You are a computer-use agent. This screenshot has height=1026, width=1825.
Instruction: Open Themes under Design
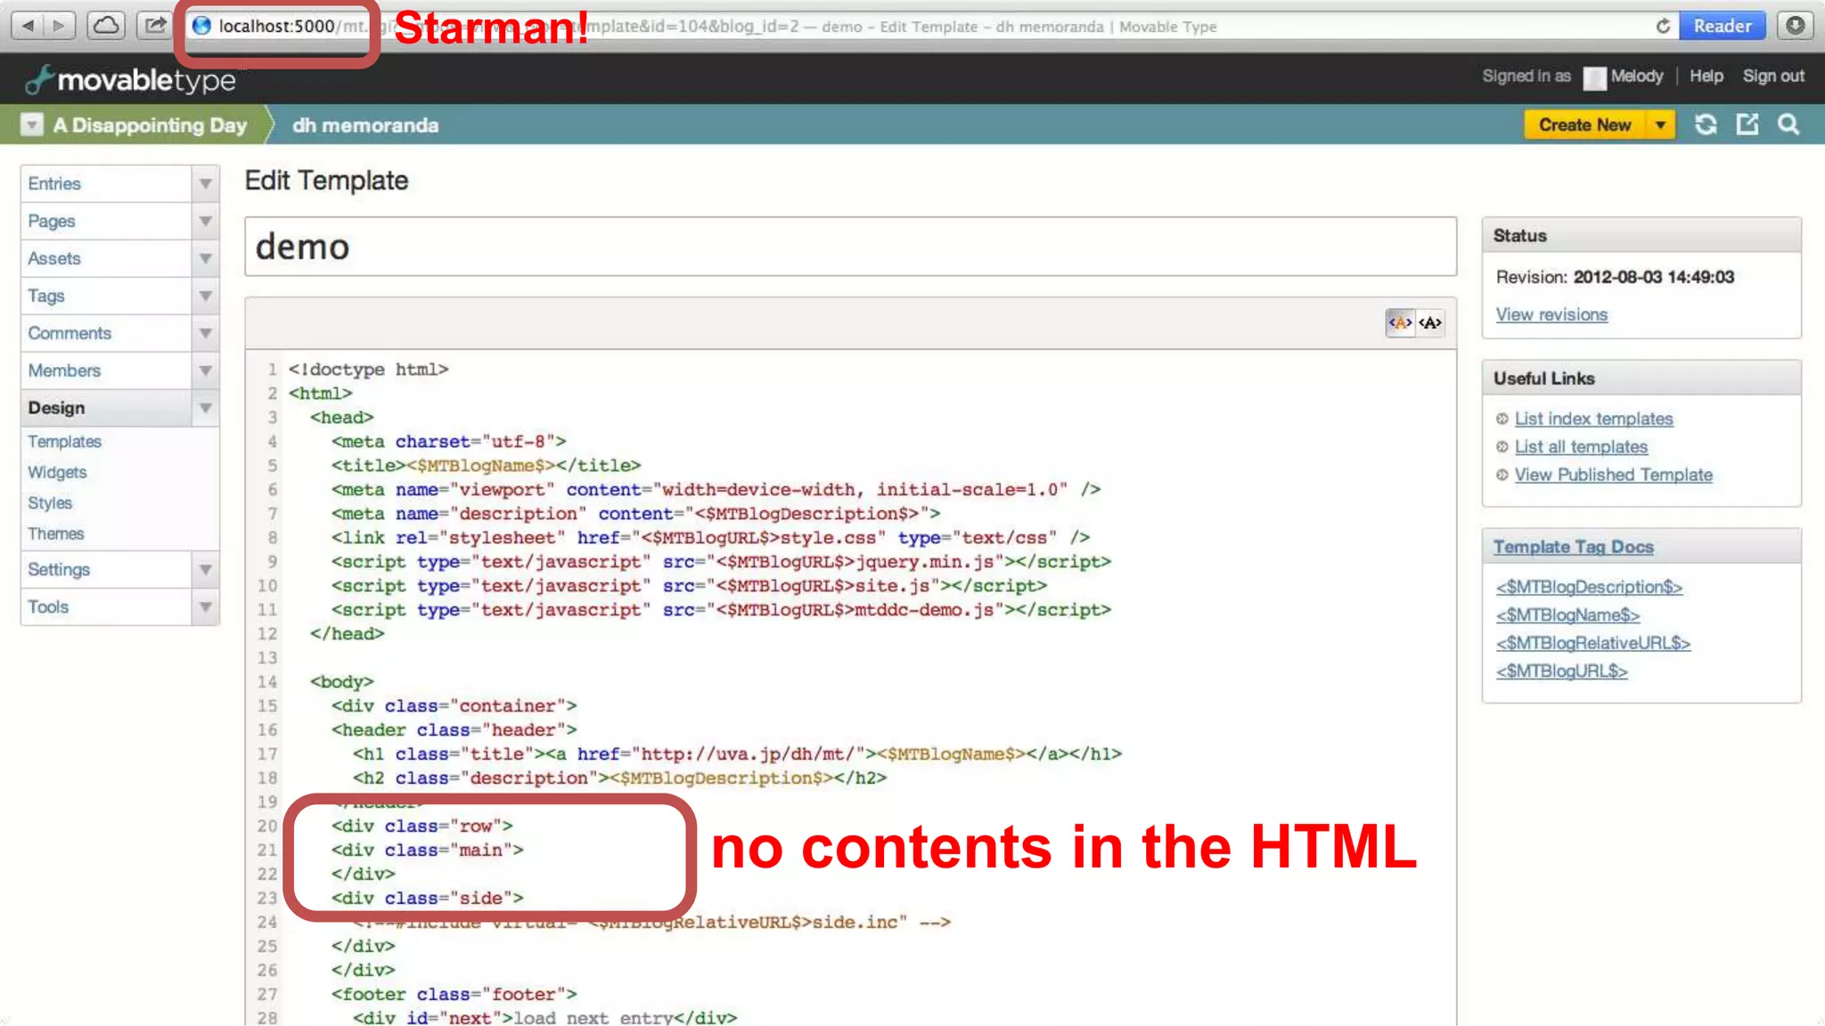coord(55,533)
